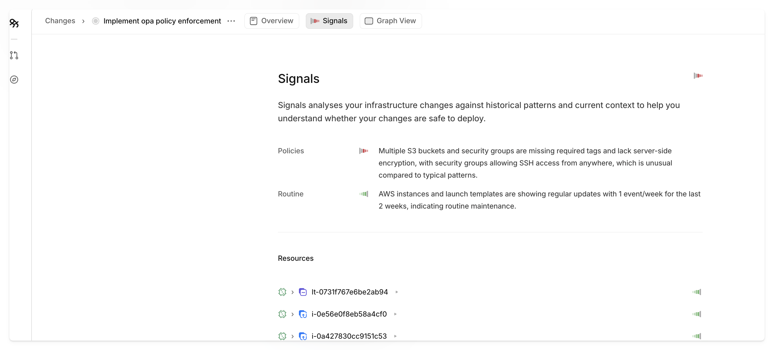
Task: Click the signal icon beside Signals heading
Action: (x=698, y=76)
